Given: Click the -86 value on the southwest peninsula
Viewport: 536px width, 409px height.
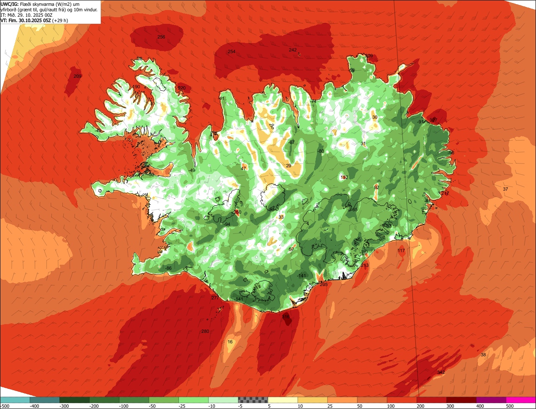Looking at the screenshot, I should click(168, 268).
